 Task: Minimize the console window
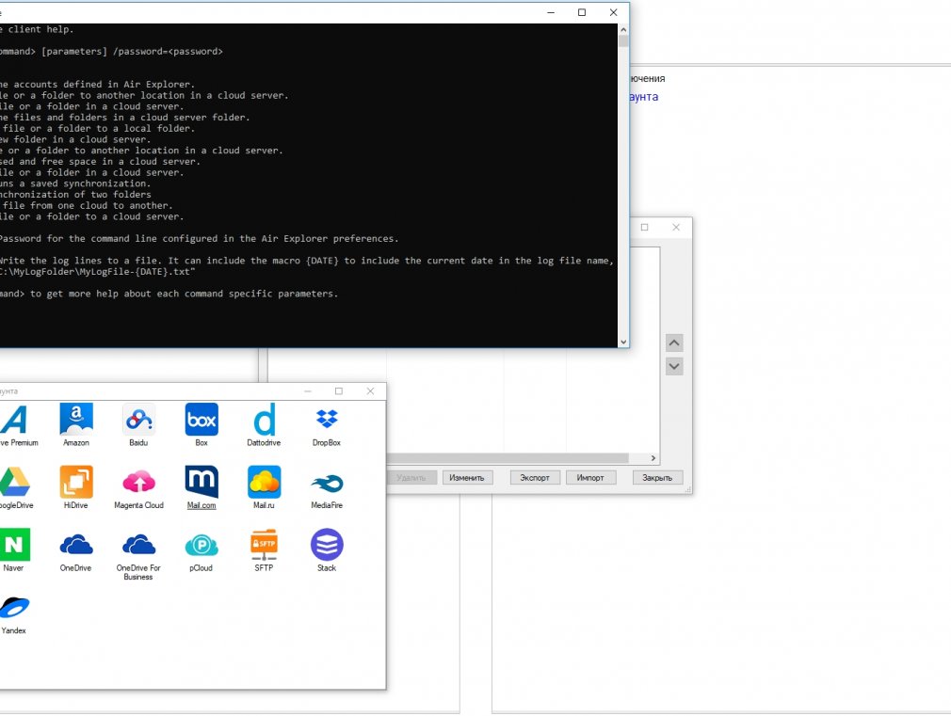[x=551, y=12]
